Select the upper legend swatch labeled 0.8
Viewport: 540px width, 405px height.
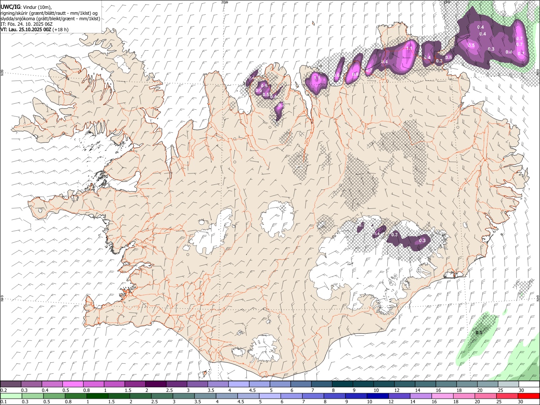click(94, 384)
